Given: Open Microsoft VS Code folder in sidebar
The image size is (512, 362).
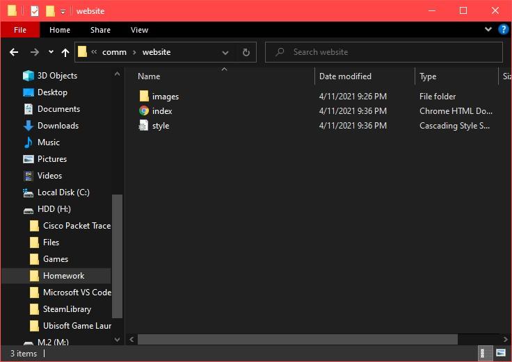Looking at the screenshot, I should (x=77, y=293).
